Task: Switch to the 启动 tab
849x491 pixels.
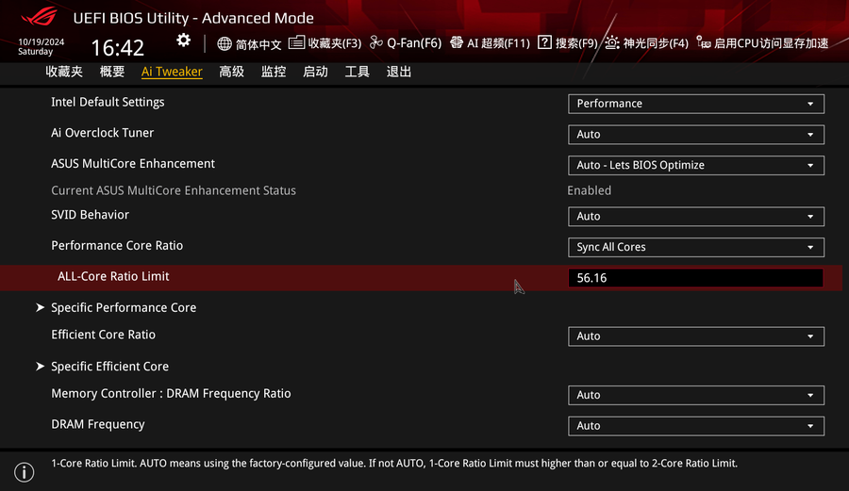Action: pos(315,72)
